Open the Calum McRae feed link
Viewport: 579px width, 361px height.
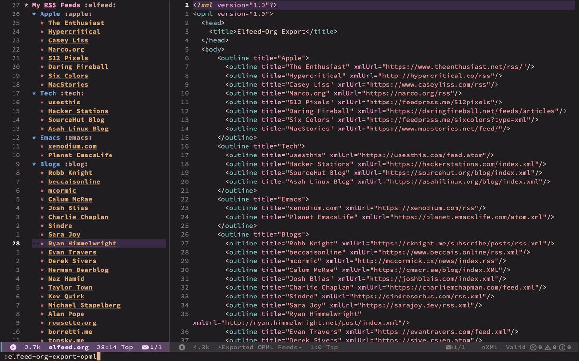click(70, 199)
